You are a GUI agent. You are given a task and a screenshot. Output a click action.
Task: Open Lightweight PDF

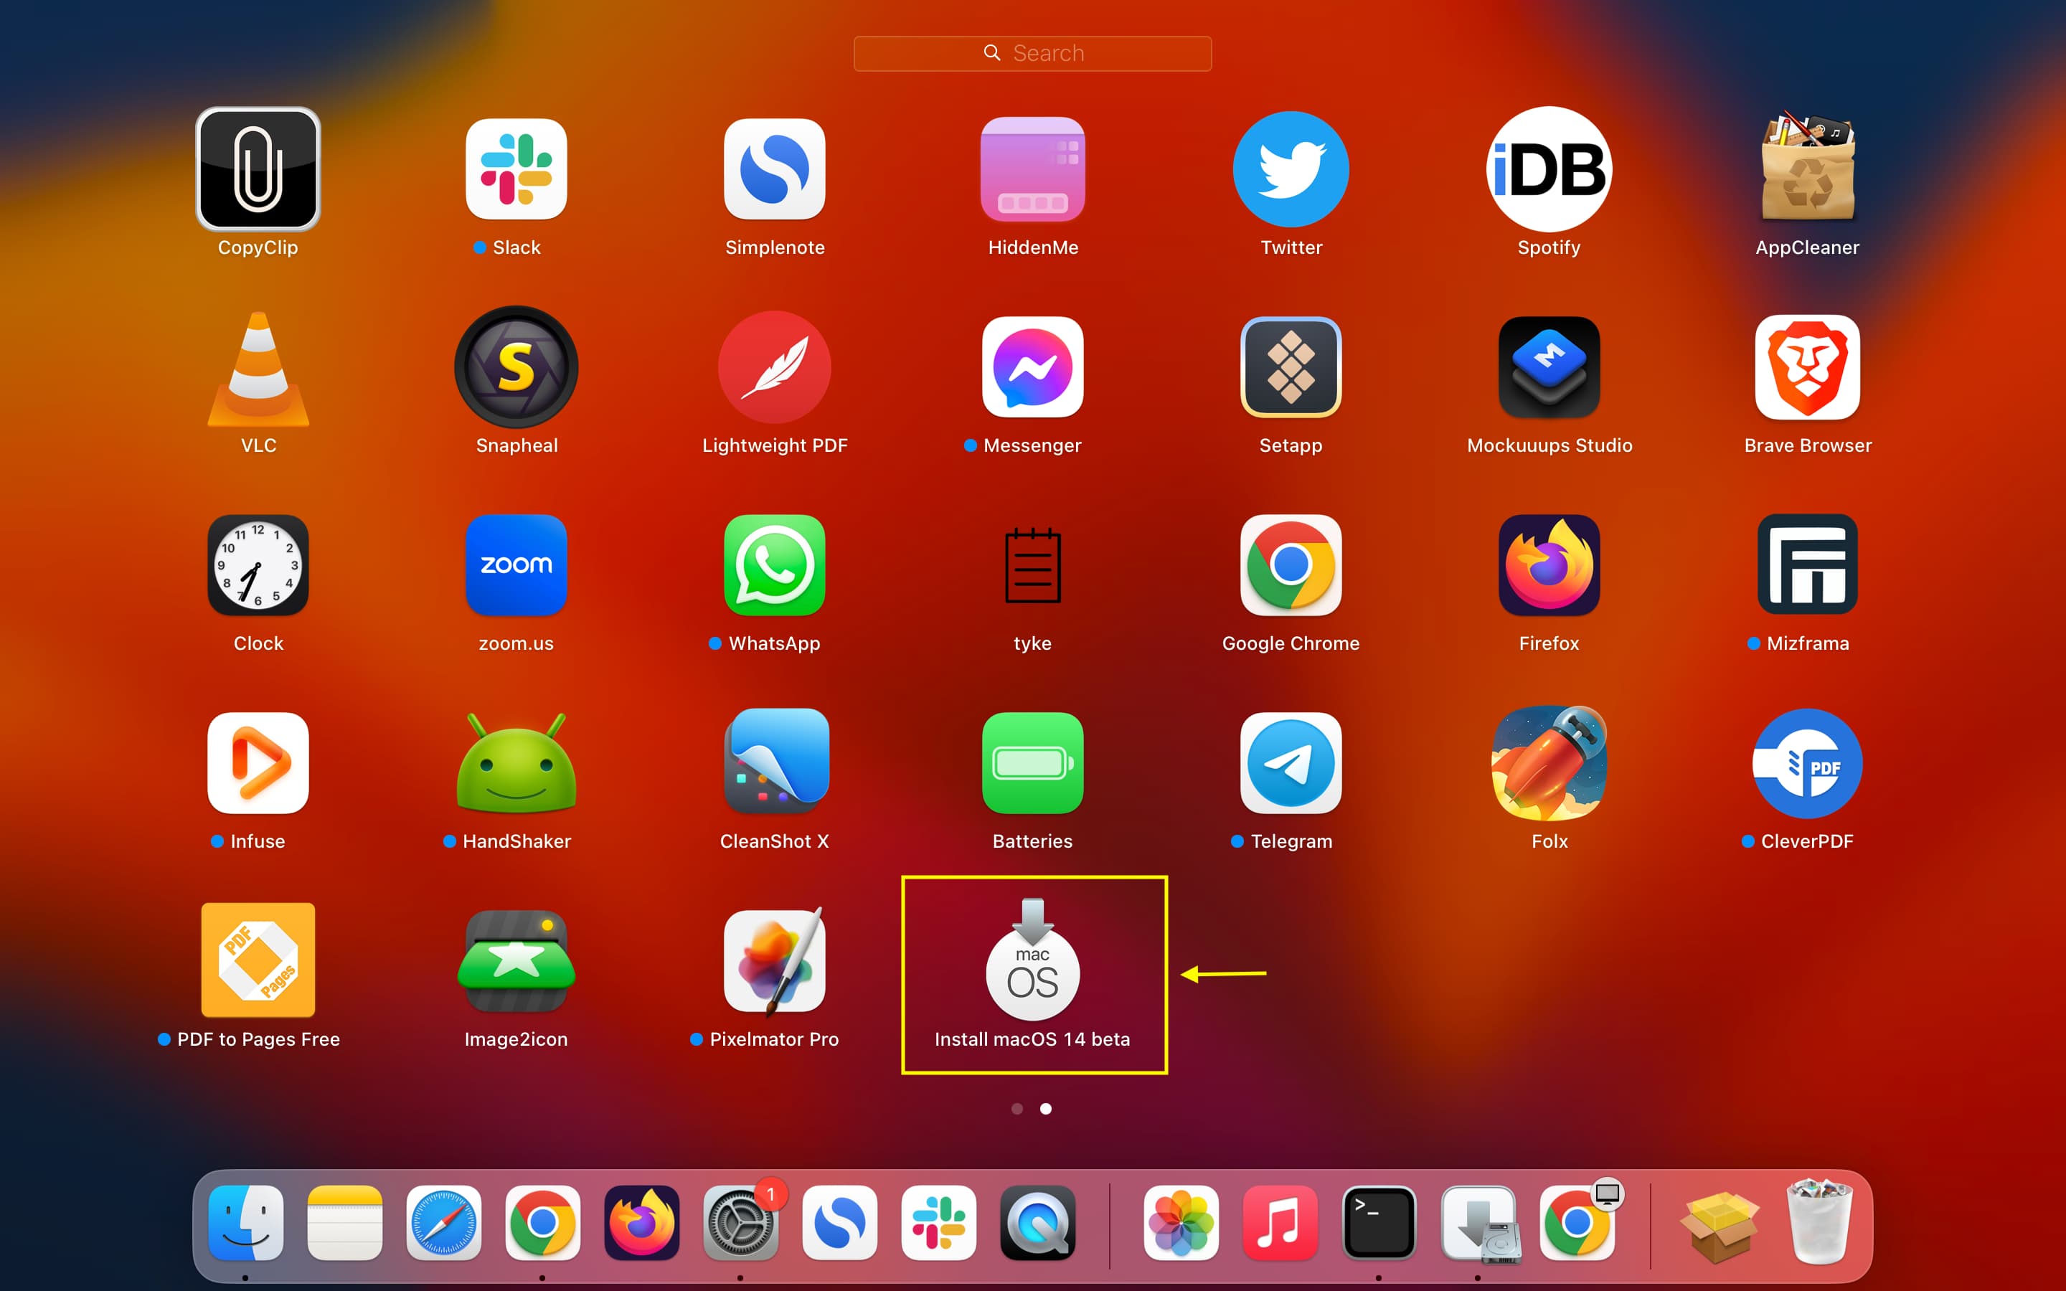coord(774,367)
